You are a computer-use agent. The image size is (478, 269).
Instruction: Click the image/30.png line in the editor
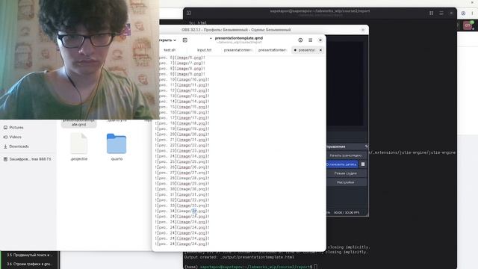tap(182, 189)
